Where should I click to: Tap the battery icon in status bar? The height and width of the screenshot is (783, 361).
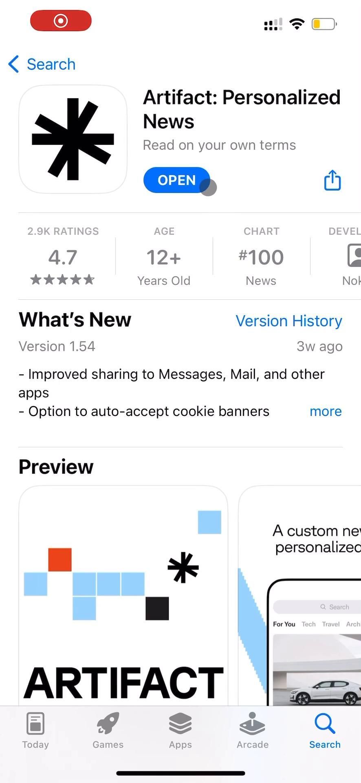click(324, 24)
